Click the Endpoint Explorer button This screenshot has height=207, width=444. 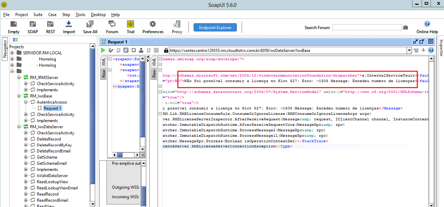click(x=215, y=27)
